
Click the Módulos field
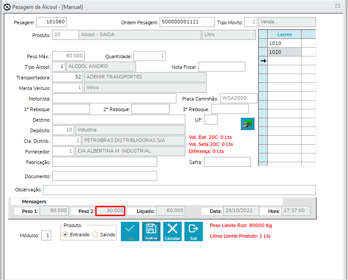46,235
